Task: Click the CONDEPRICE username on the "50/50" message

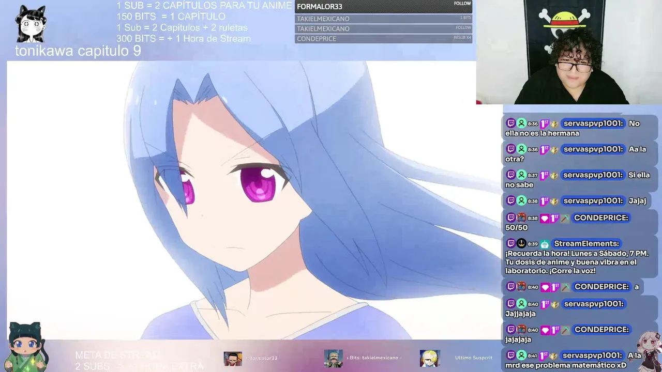Action: tap(601, 218)
